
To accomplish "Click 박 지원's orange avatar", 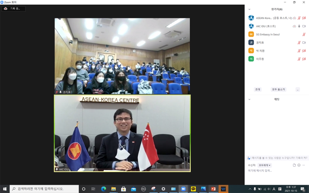I will pos(251,51).
